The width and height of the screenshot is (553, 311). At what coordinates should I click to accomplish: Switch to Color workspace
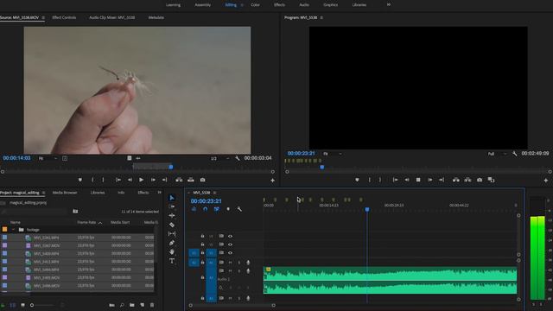(x=255, y=5)
